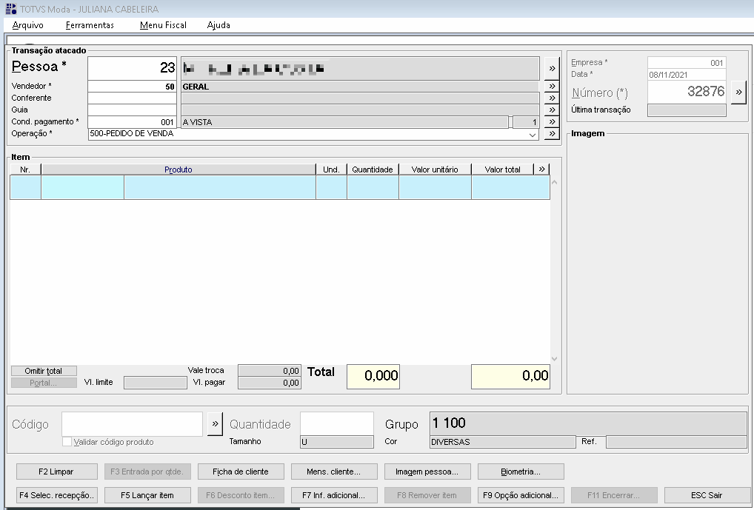Click item grid scrollbar up arrow
754x510 pixels.
coord(555,183)
